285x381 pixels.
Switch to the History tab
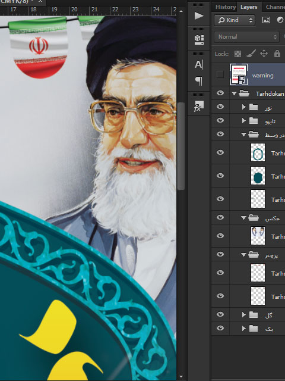(225, 7)
